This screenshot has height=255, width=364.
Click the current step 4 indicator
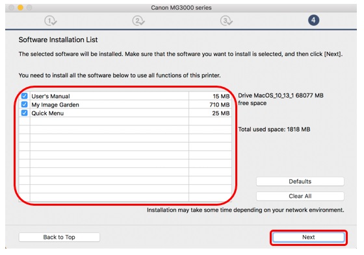[313, 20]
